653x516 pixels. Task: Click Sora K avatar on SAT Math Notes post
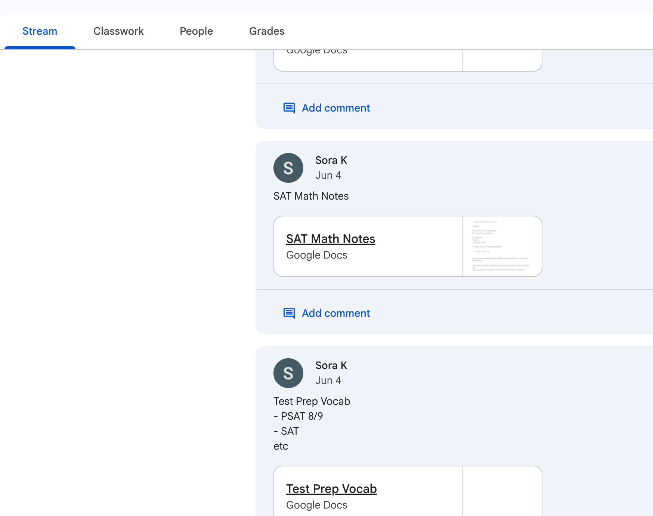coord(288,168)
